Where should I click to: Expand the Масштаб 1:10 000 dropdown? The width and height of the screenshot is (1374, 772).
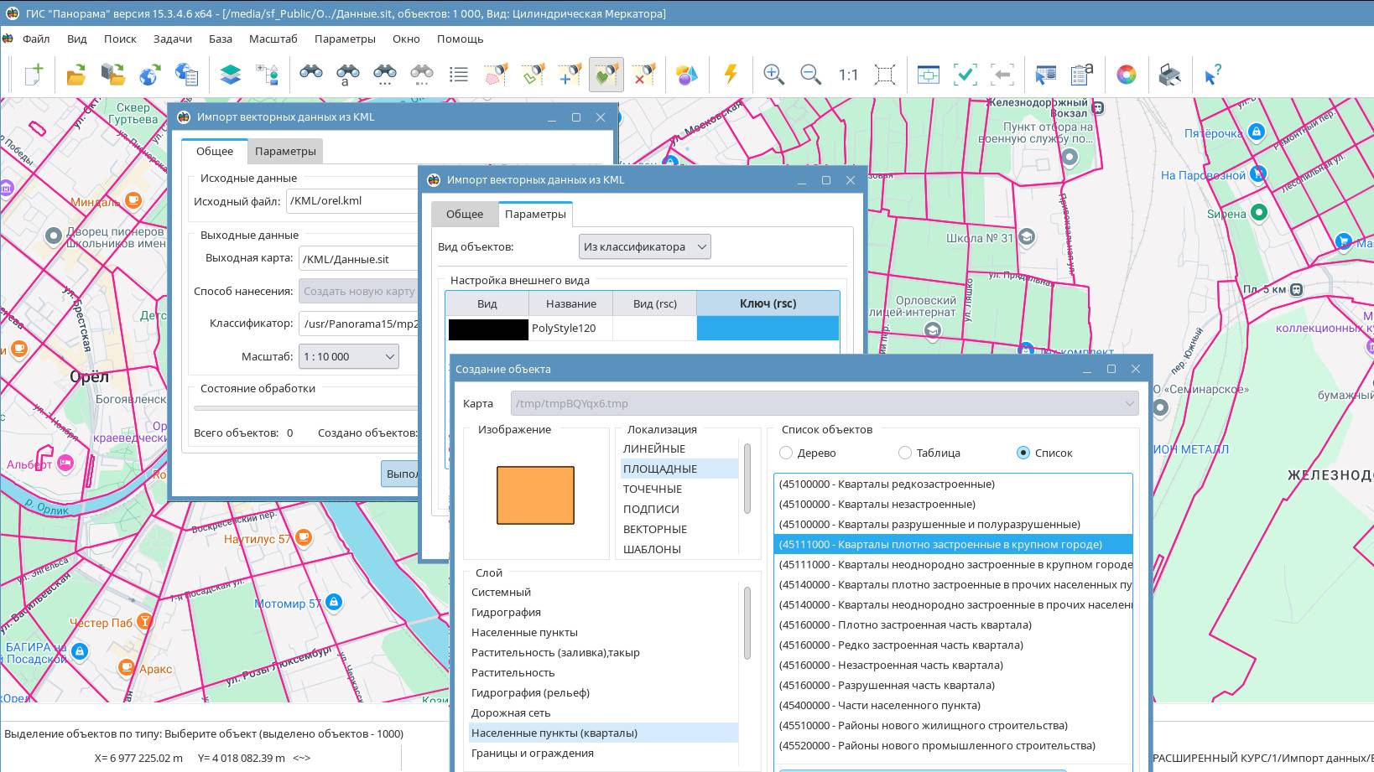click(349, 356)
